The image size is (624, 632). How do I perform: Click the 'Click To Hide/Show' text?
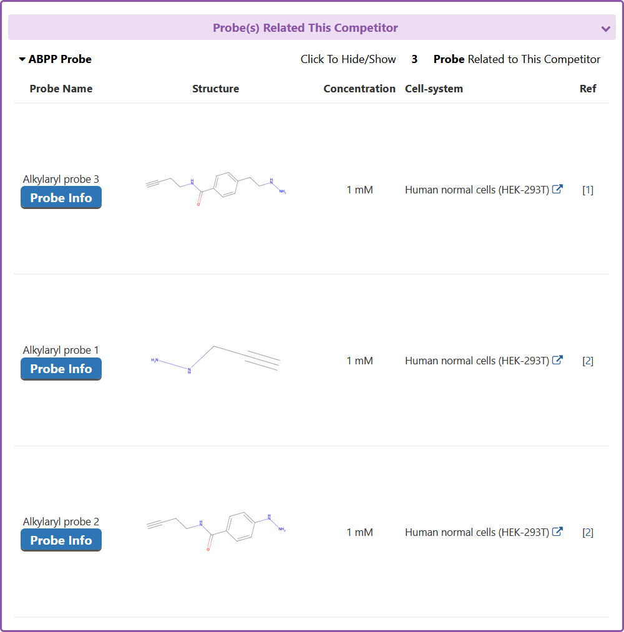348,59
